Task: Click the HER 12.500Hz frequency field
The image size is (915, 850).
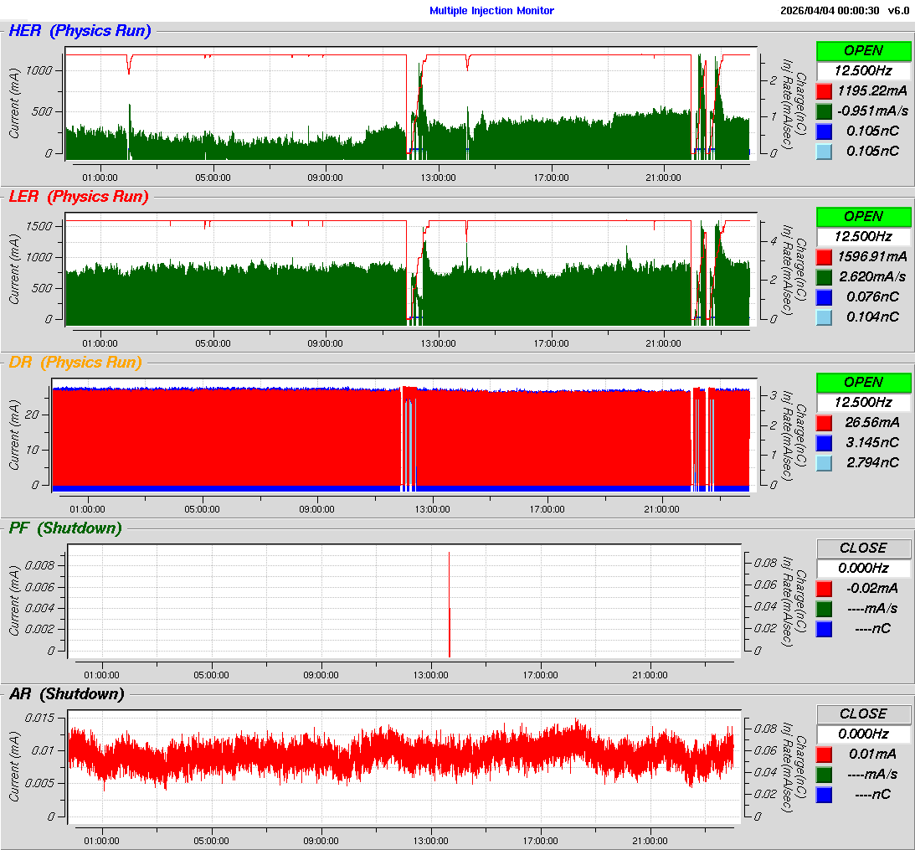Action: [863, 71]
